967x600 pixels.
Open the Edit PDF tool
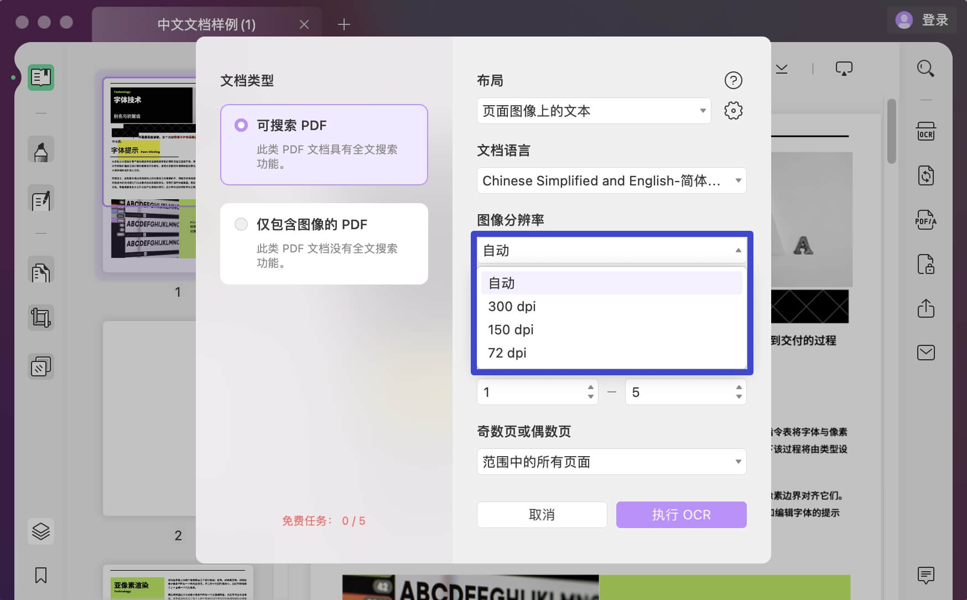point(41,198)
